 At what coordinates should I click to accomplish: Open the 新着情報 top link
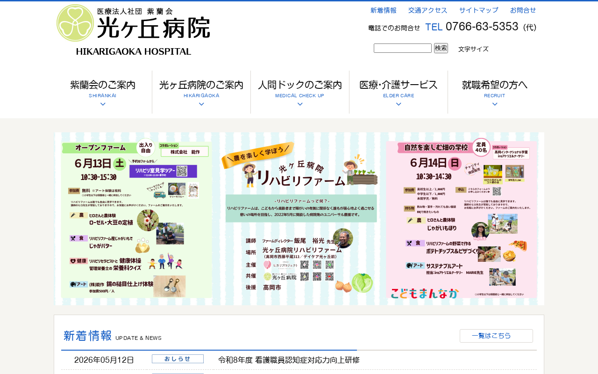tap(384, 10)
